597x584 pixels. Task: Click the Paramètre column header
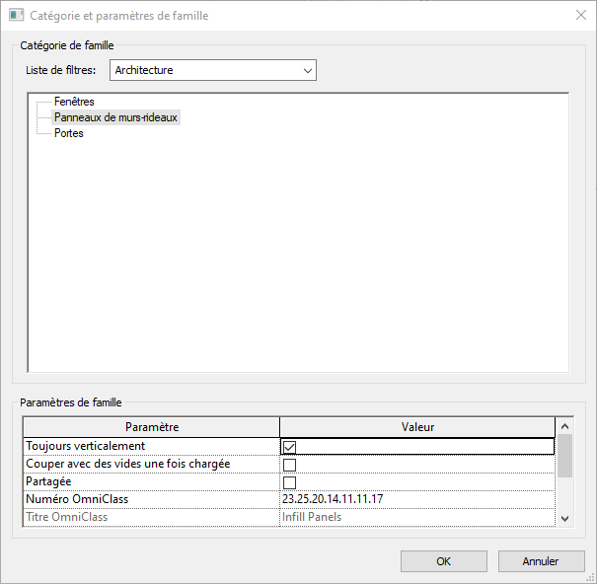click(152, 427)
